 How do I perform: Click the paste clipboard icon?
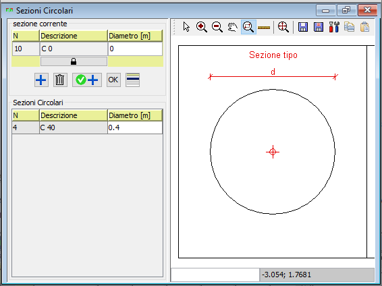point(364,27)
